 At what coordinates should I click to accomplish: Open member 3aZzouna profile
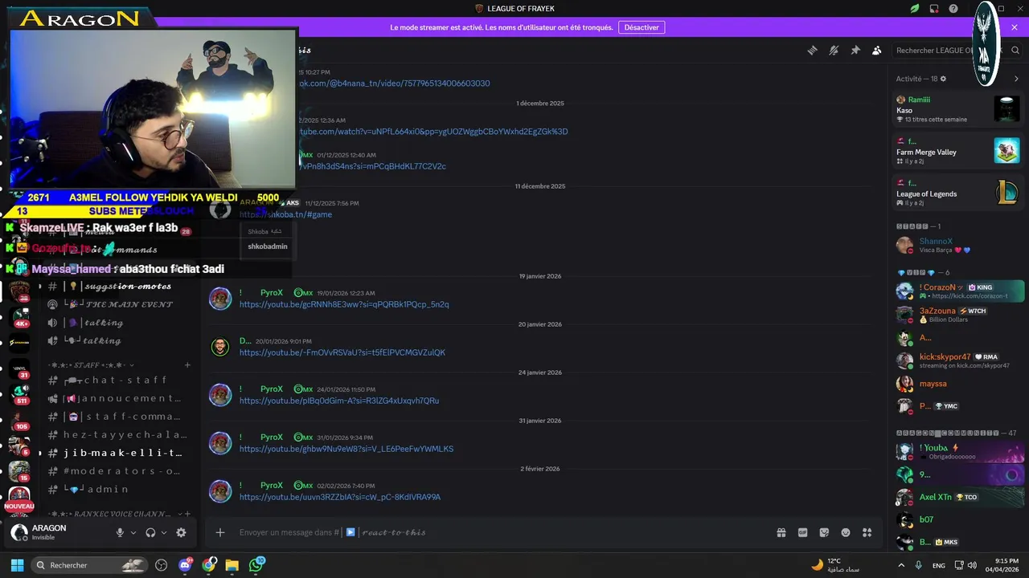957,314
